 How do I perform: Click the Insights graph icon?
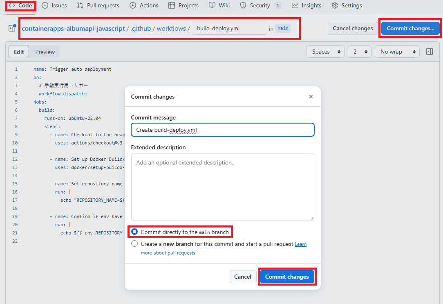(295, 5)
